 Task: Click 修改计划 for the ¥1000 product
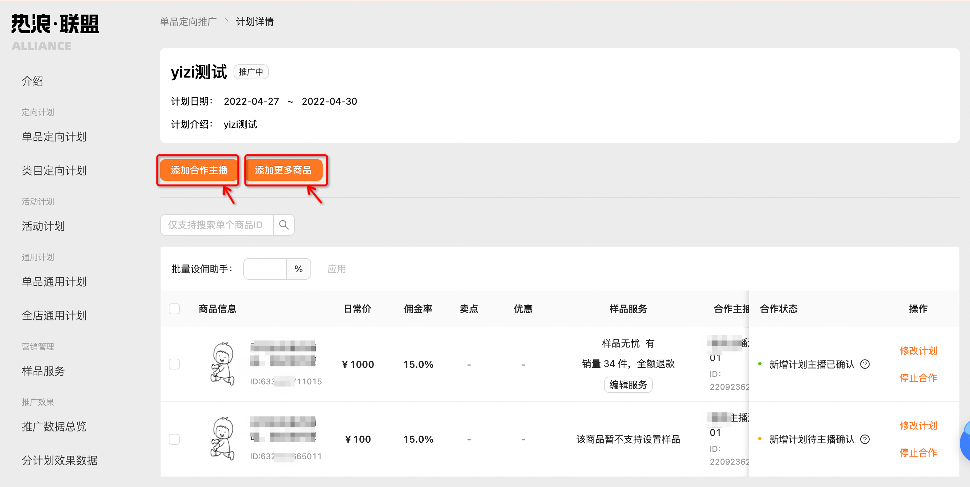click(x=918, y=351)
